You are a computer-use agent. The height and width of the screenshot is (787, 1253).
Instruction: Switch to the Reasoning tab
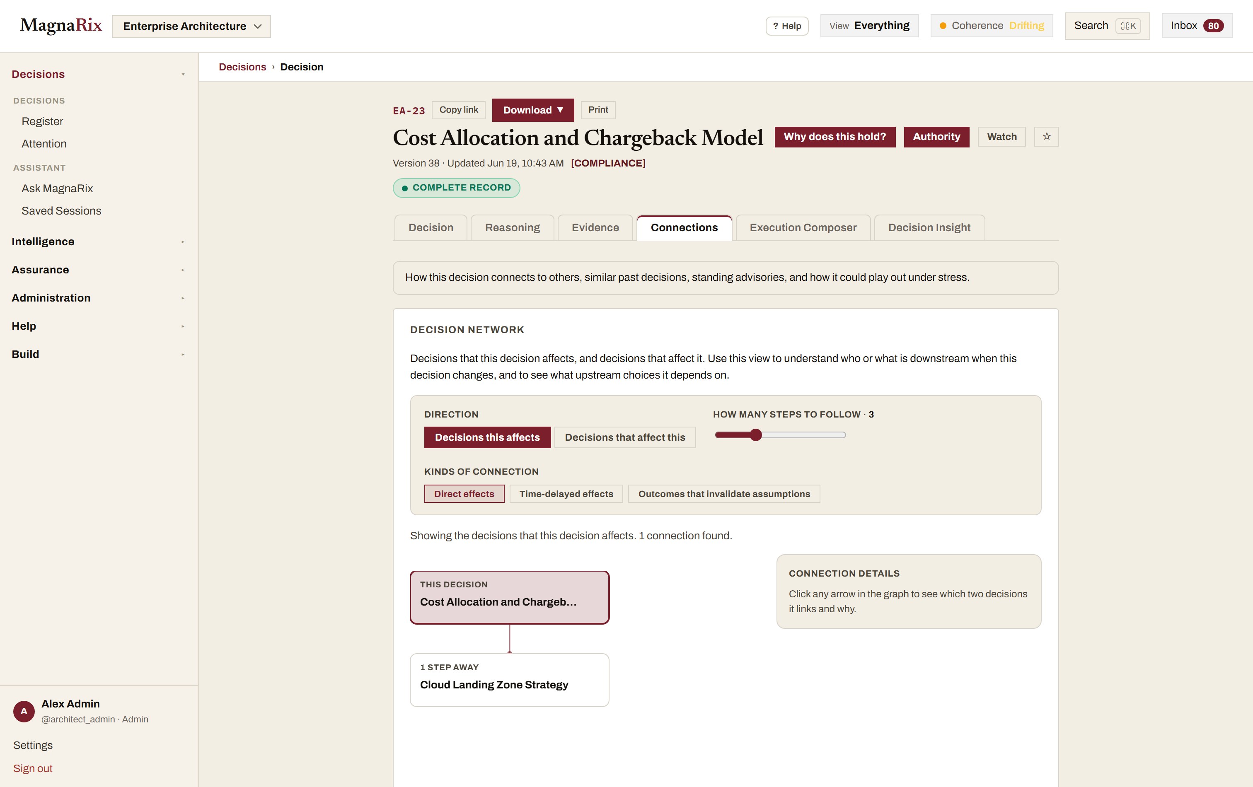tap(512, 227)
